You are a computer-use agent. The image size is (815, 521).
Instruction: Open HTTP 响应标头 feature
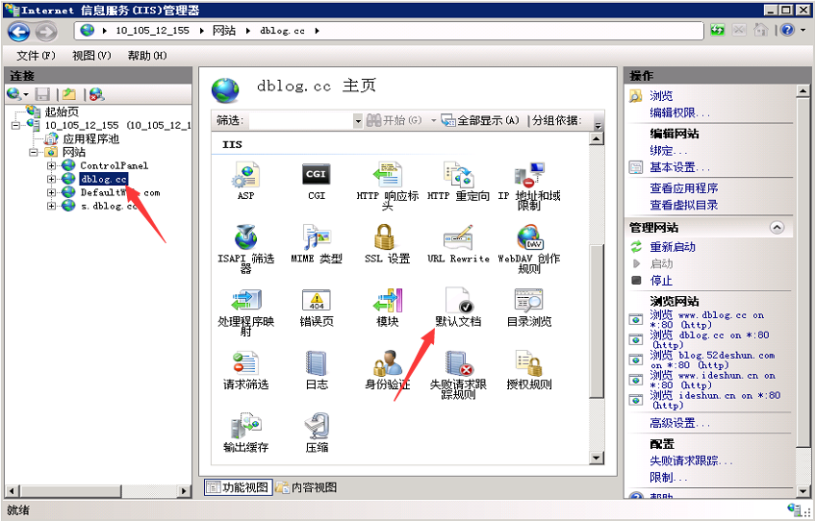[x=387, y=185]
